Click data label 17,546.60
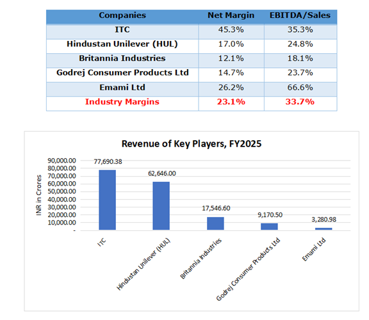This screenshot has height=320, width=369. [216, 208]
